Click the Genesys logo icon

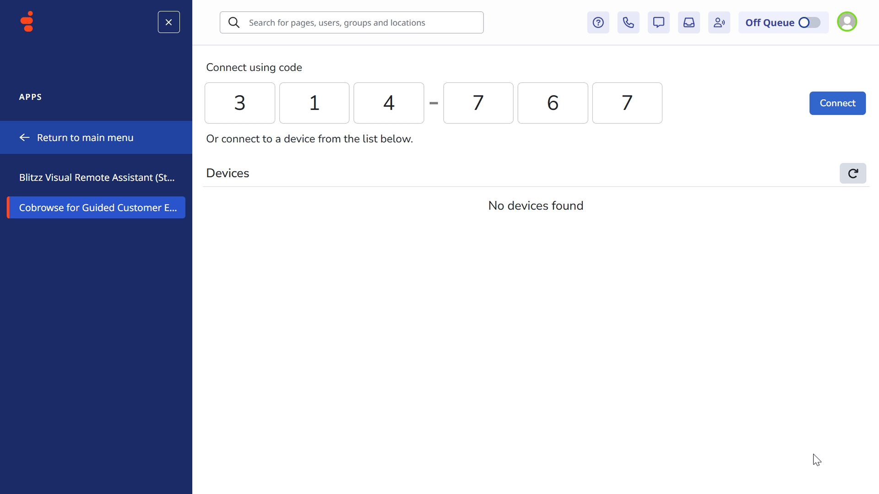27,21
